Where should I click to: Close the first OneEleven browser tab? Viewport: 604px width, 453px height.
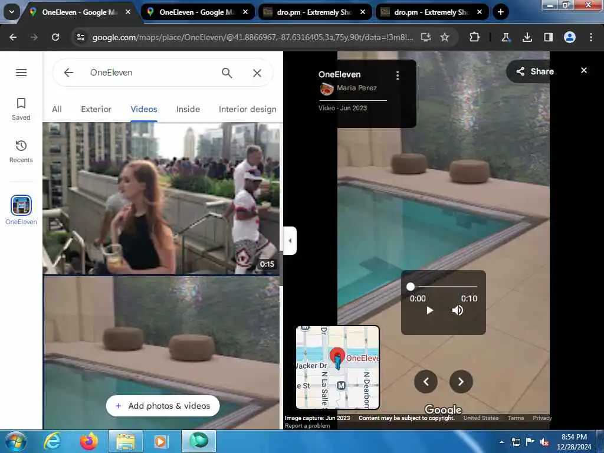point(128,12)
